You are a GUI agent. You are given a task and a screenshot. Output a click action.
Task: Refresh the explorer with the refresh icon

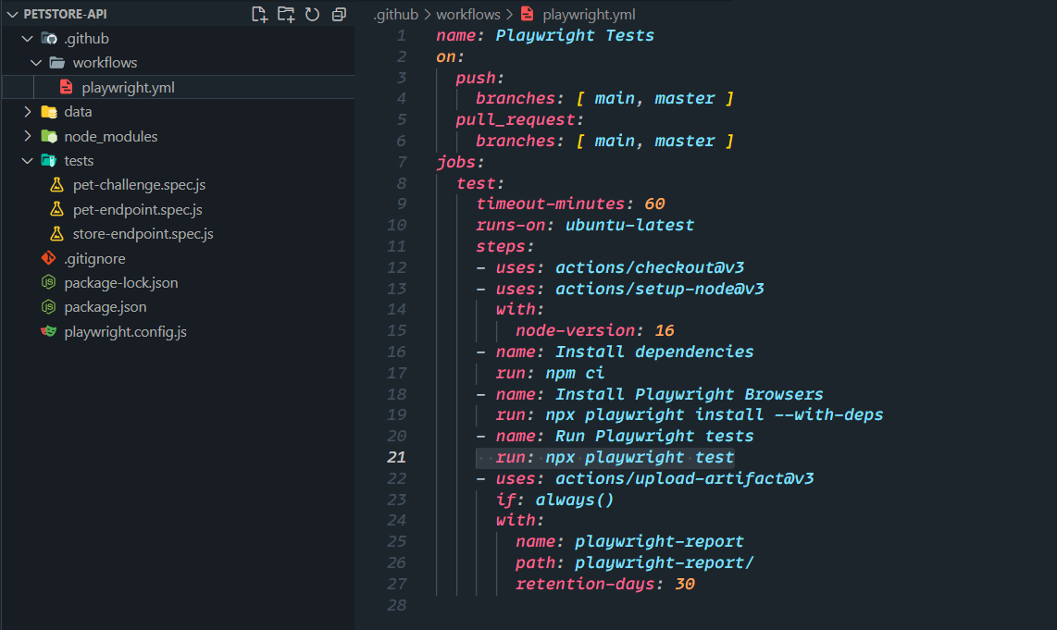click(312, 14)
